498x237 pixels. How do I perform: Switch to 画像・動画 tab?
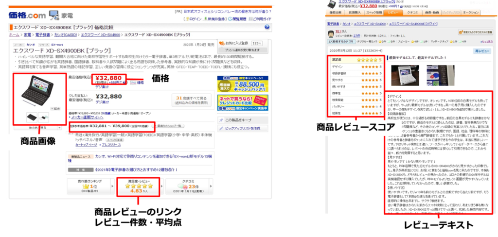click(432, 12)
